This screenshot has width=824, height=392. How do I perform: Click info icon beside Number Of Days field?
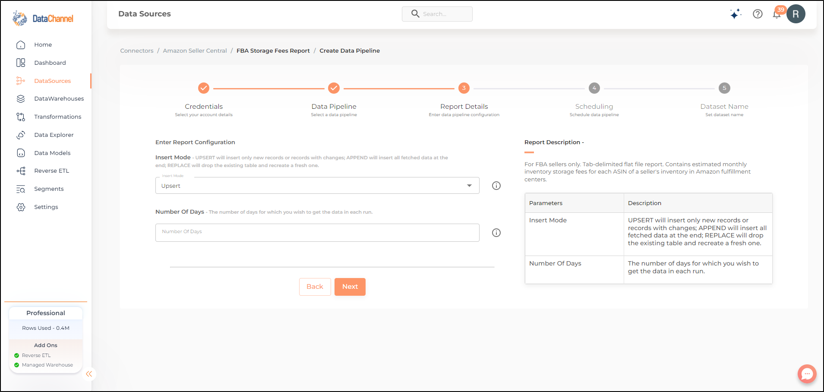tap(496, 233)
